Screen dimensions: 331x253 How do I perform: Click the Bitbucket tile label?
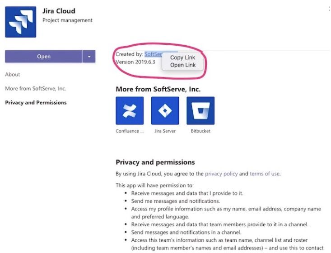click(200, 131)
